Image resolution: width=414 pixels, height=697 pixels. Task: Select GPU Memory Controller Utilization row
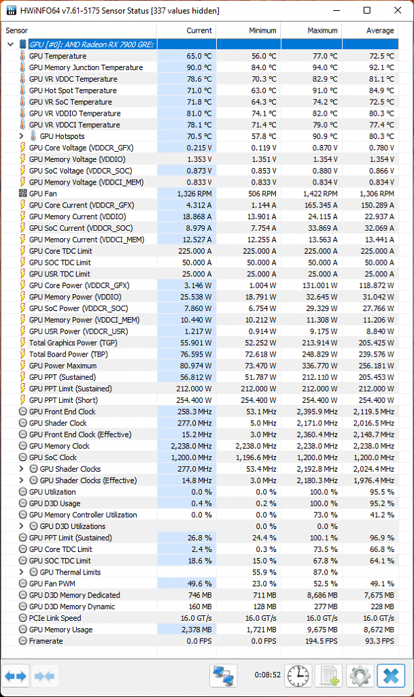tap(200, 515)
